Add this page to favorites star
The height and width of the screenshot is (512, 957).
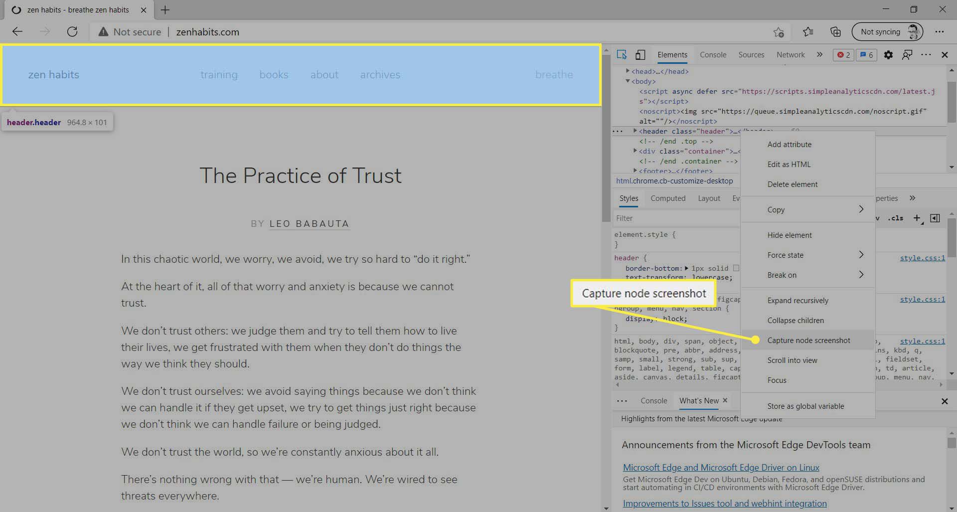point(779,32)
